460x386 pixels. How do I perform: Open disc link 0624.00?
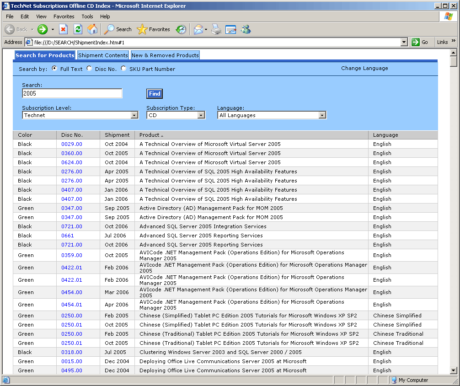72,162
